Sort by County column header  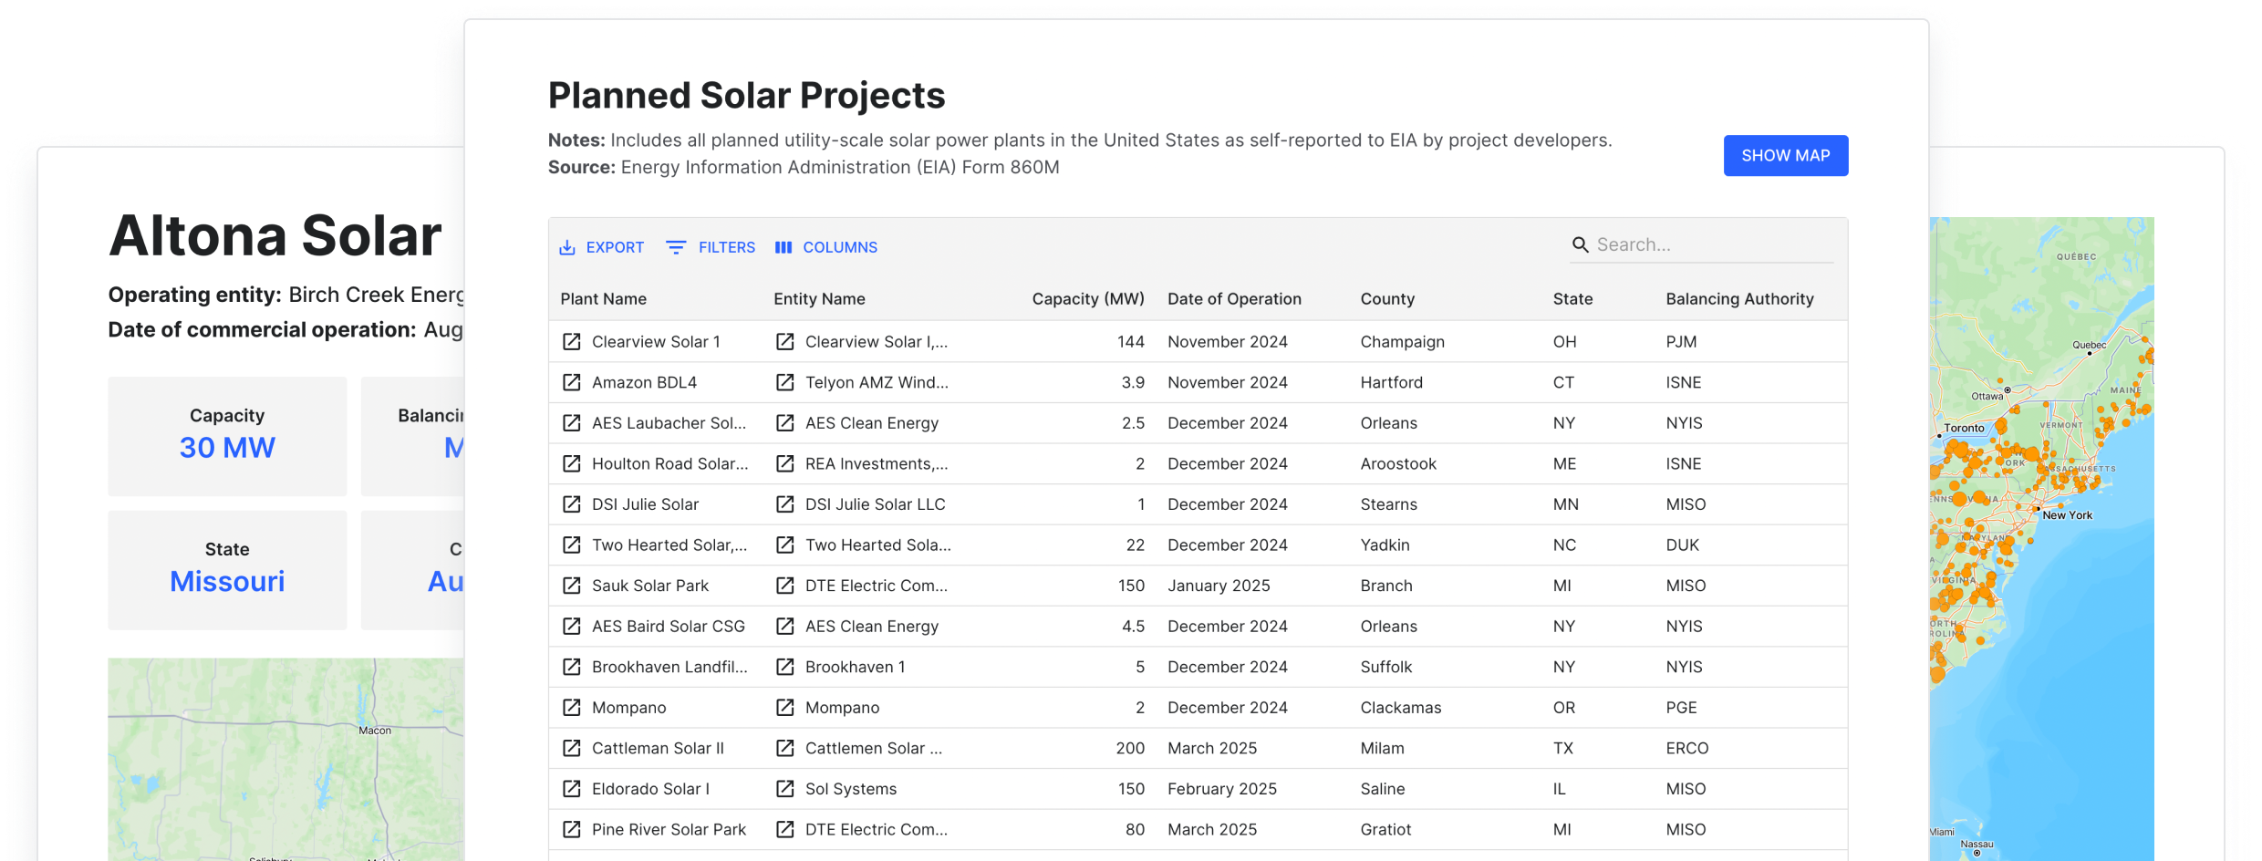click(1387, 299)
